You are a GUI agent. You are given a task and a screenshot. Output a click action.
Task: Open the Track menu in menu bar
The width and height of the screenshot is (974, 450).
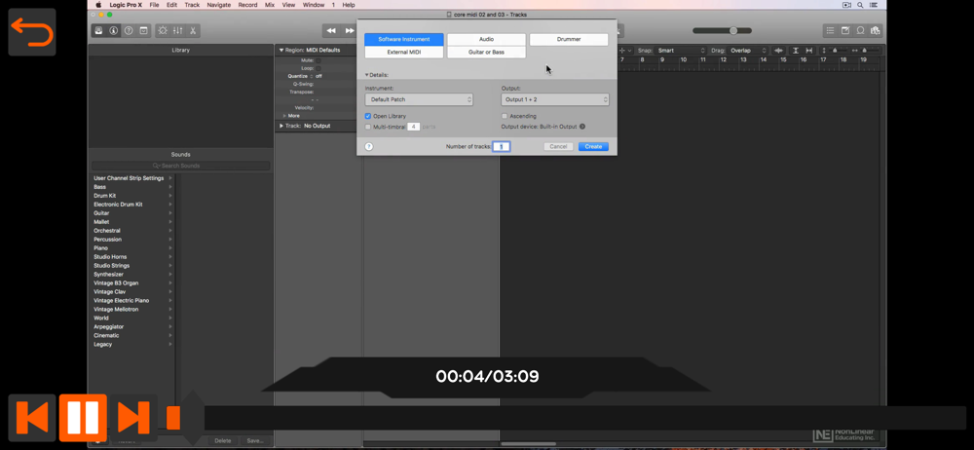coord(192,5)
